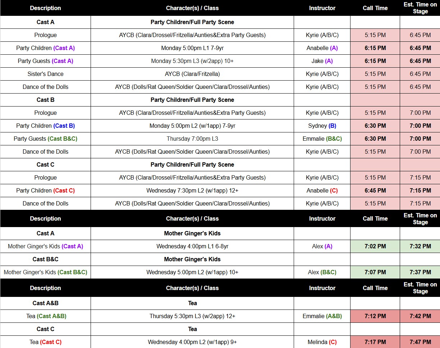This screenshot has width=440, height=348.
Task: Click the Melinda (C) instructor cell
Action: 322,342
